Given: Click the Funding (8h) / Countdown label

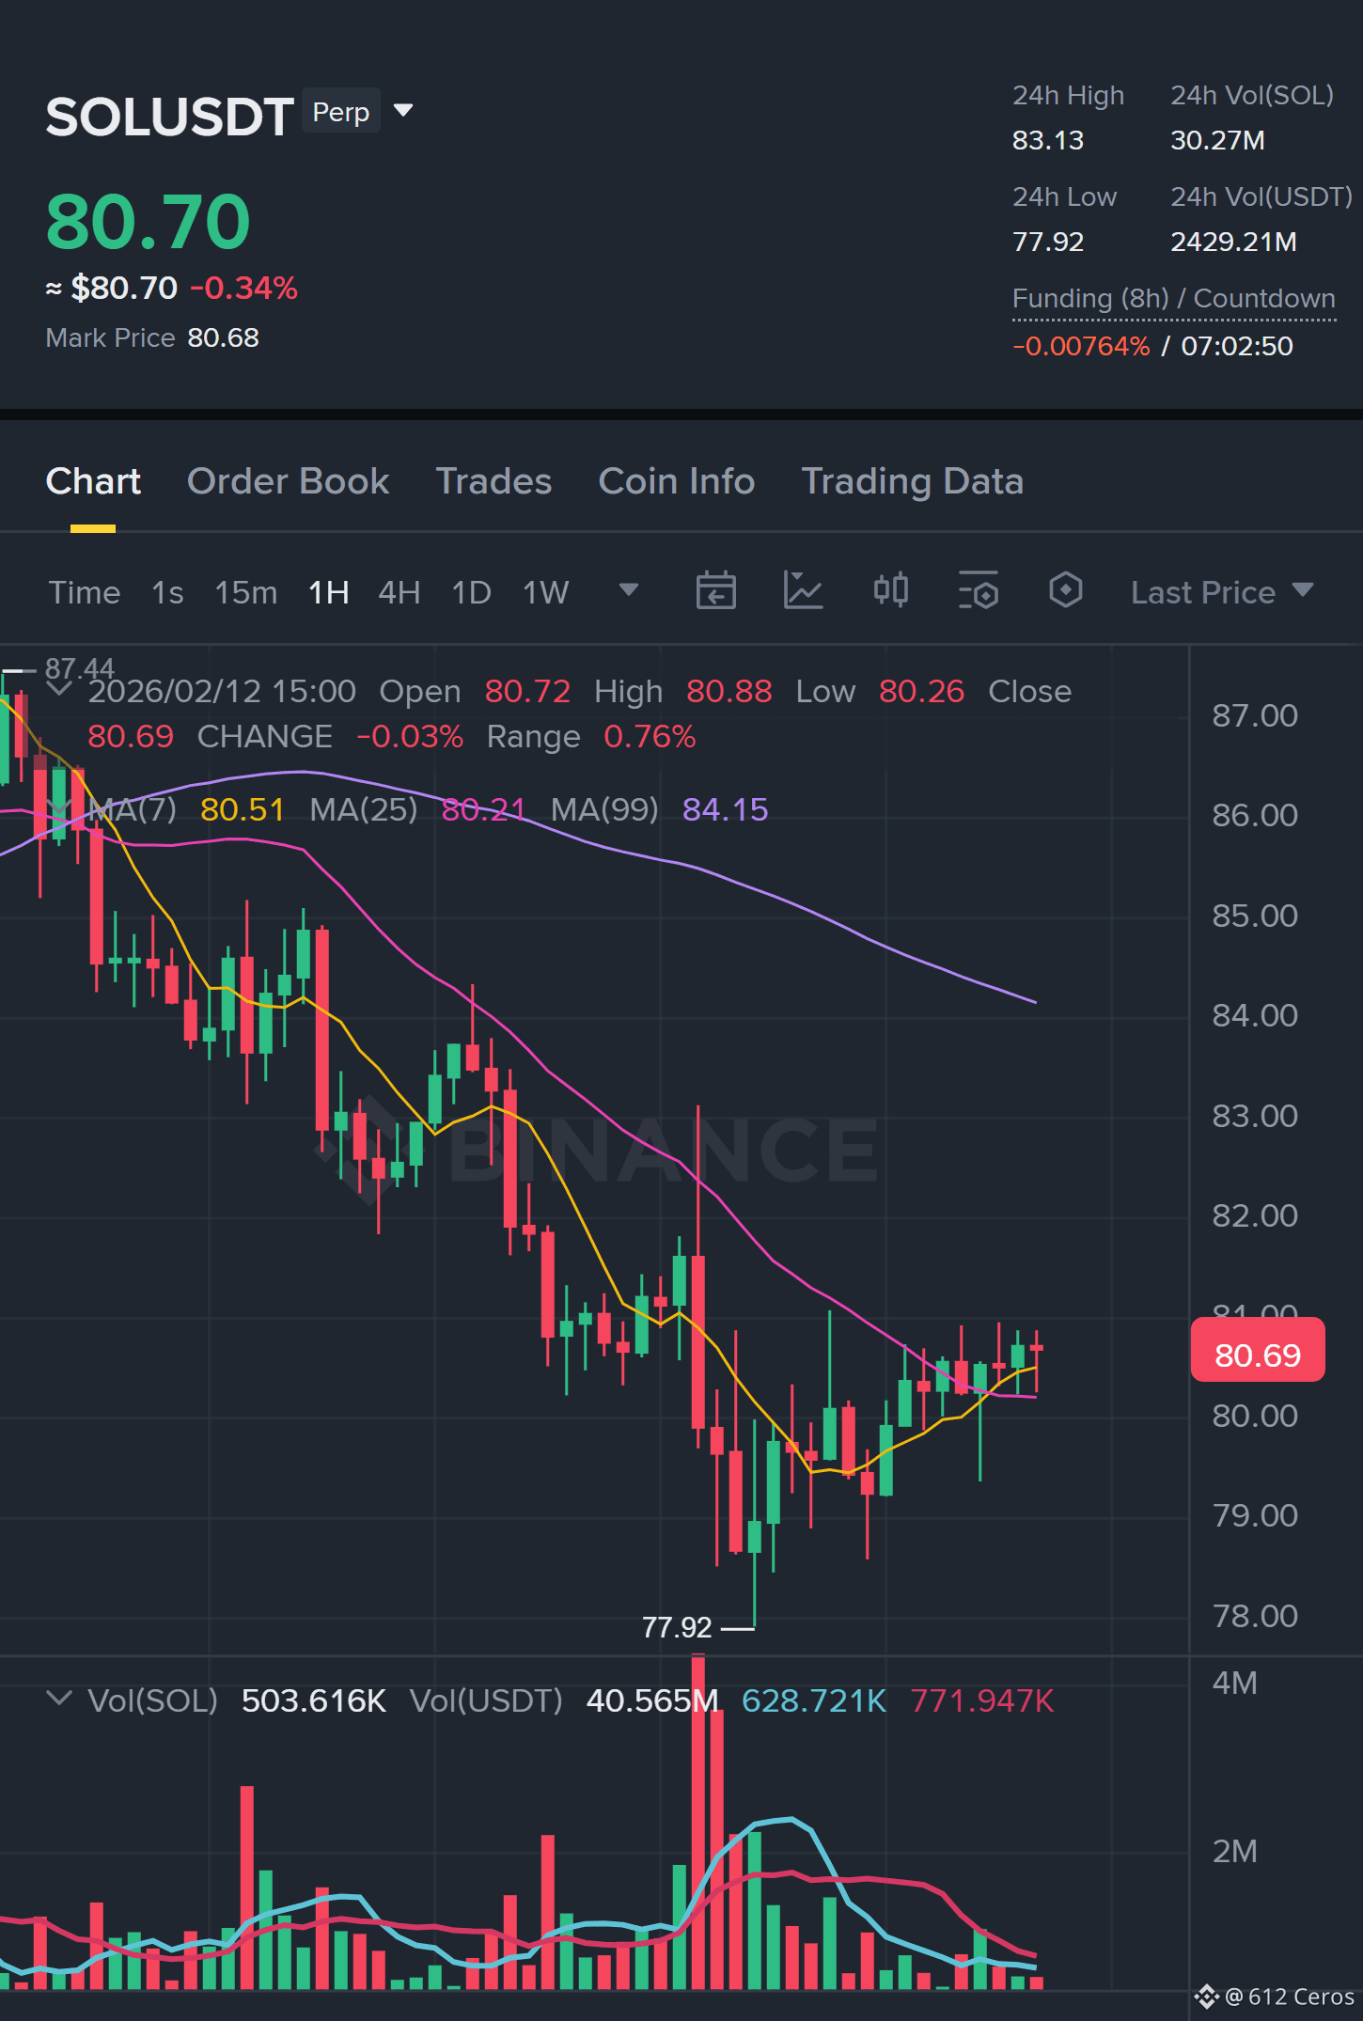Looking at the screenshot, I should [1173, 299].
